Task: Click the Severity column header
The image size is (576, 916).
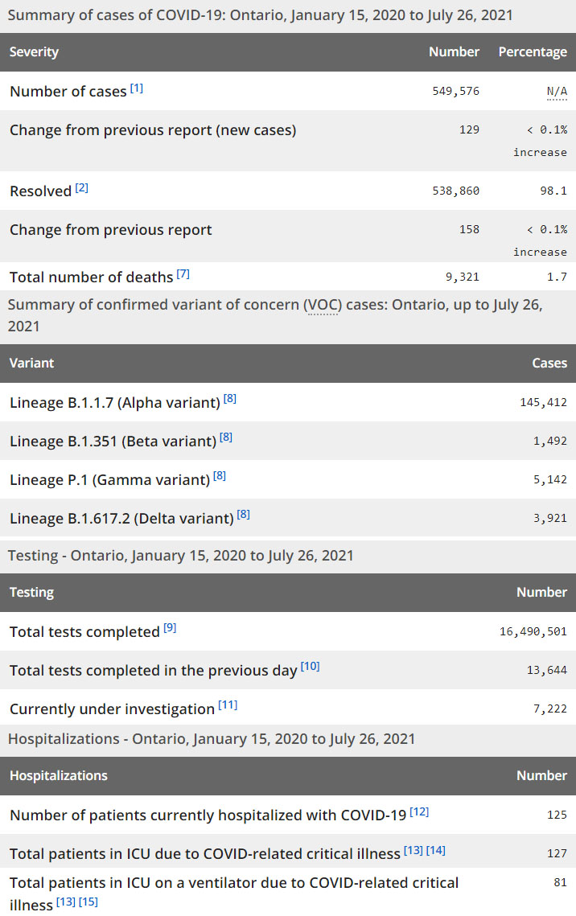Action: pyautogui.click(x=34, y=51)
